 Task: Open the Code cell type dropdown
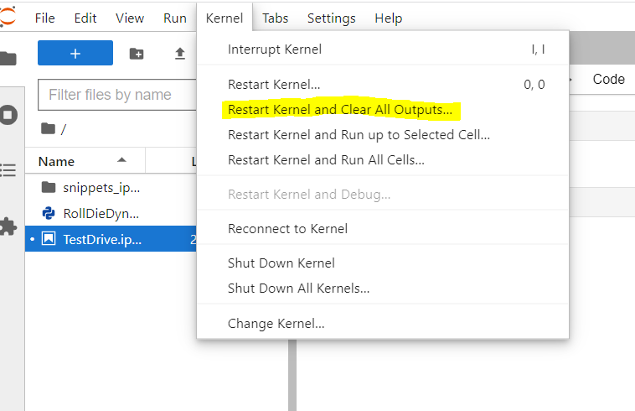coord(608,79)
